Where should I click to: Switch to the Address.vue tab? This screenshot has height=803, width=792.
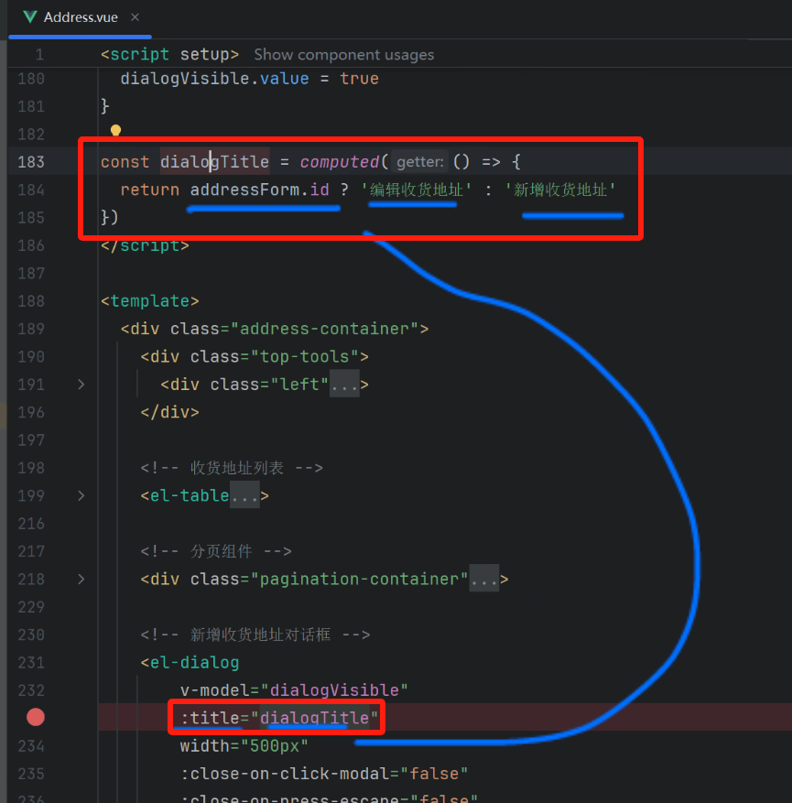81,17
